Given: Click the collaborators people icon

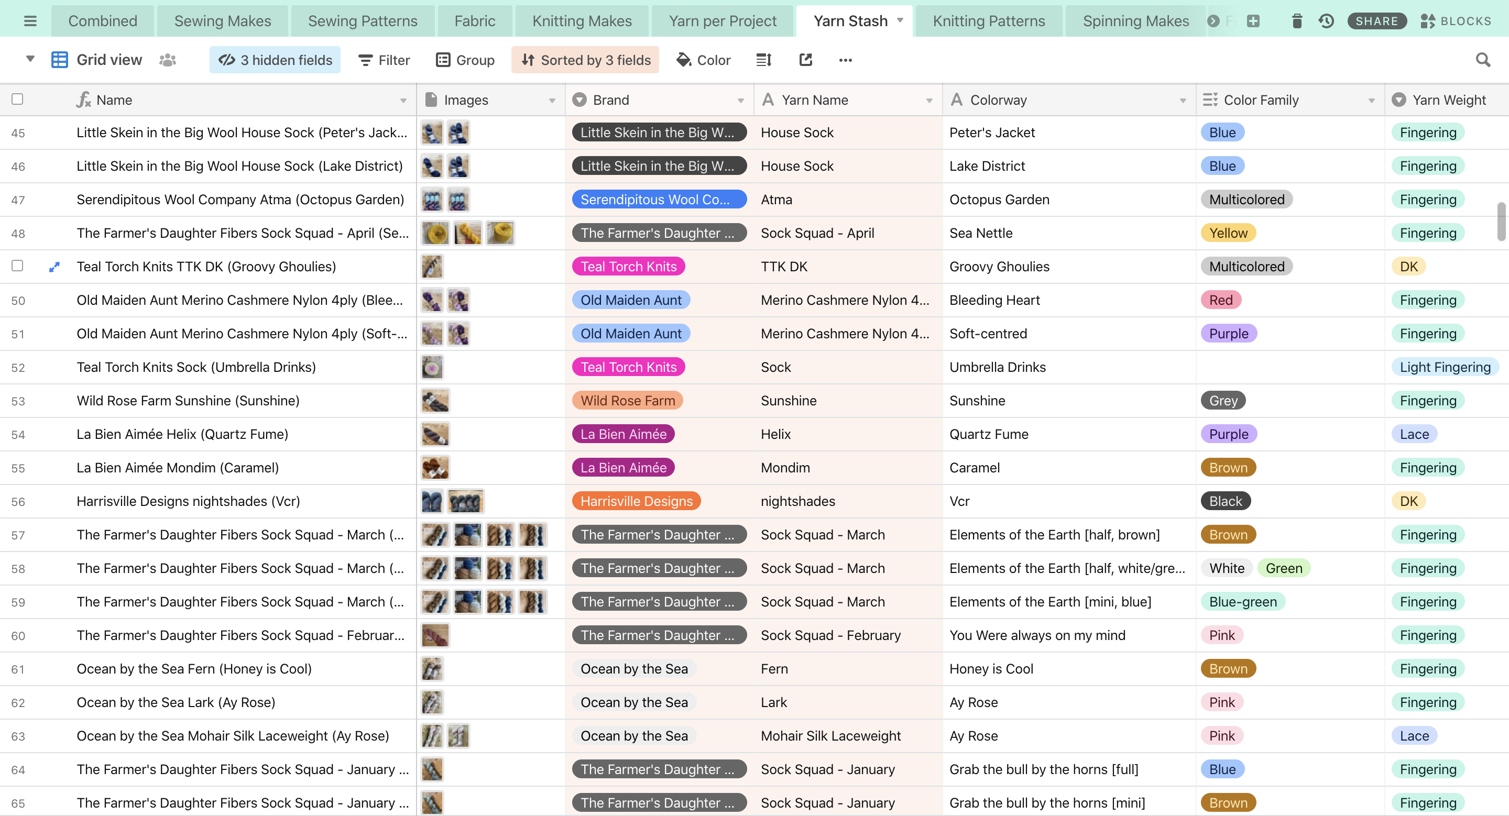Looking at the screenshot, I should click(x=168, y=60).
